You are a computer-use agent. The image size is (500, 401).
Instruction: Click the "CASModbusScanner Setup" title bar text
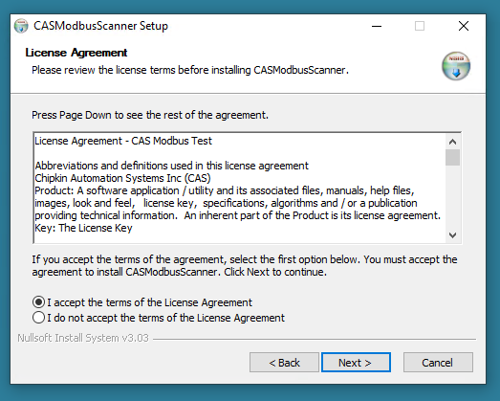[x=100, y=26]
